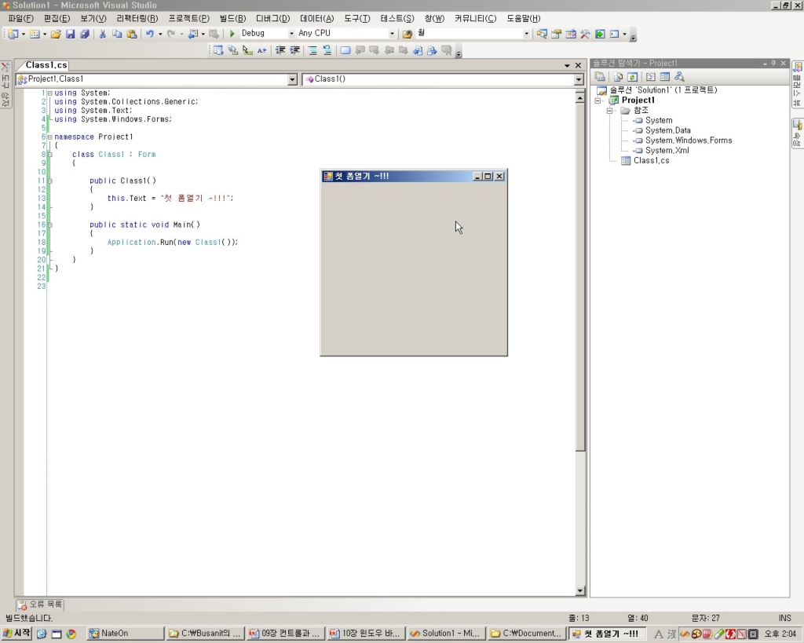Open the 리팩터링(R) menu

coord(137,19)
